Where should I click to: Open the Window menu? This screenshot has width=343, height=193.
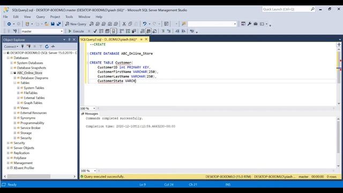click(x=84, y=17)
